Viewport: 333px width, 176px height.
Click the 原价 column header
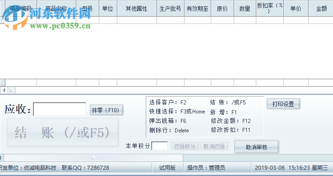point(222,8)
